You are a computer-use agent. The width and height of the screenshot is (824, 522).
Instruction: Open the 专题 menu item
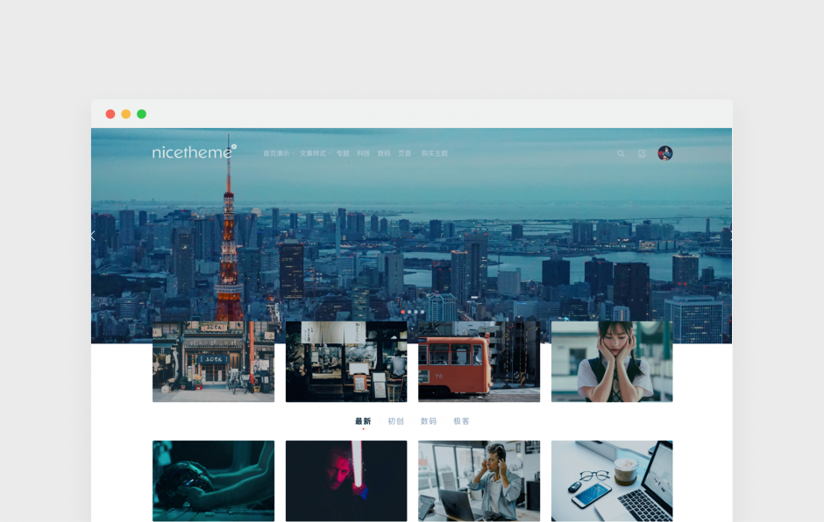tap(343, 153)
